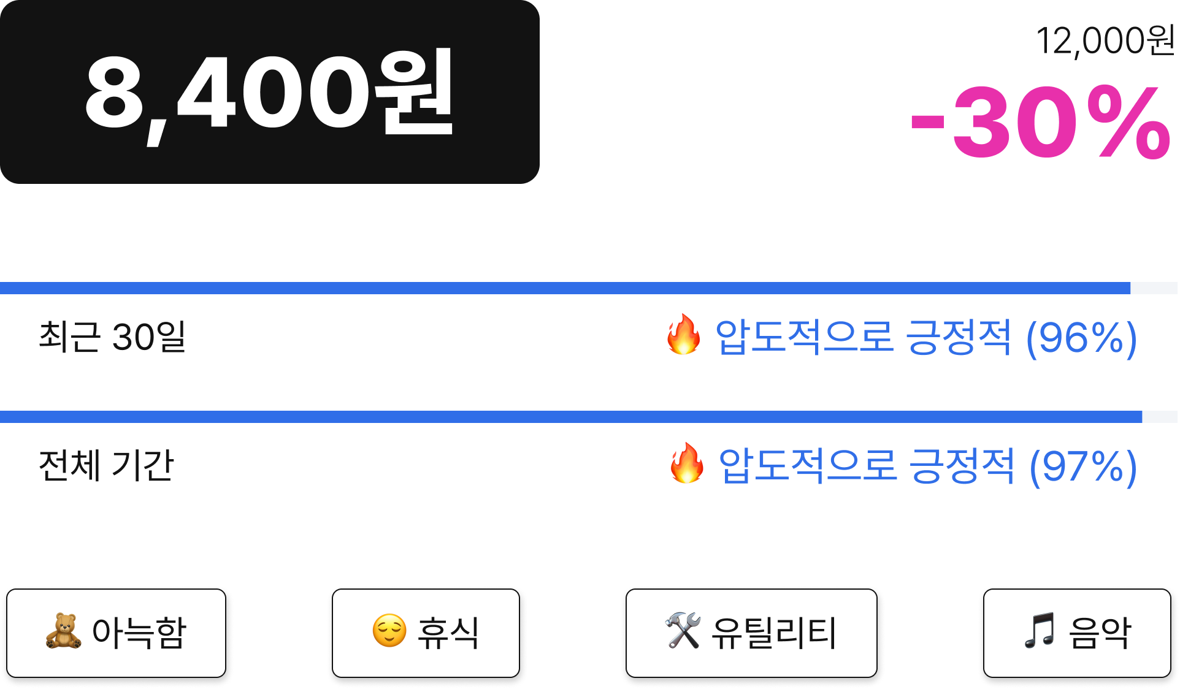Select the black 8,400원 price button
Image resolution: width=1180 pixels, height=689 pixels.
click(269, 92)
